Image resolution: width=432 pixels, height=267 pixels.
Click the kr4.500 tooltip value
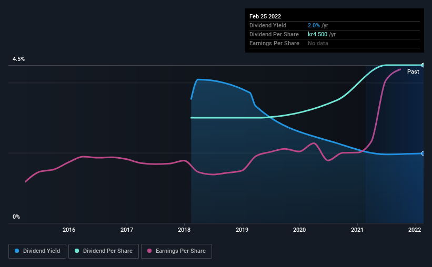pos(318,34)
